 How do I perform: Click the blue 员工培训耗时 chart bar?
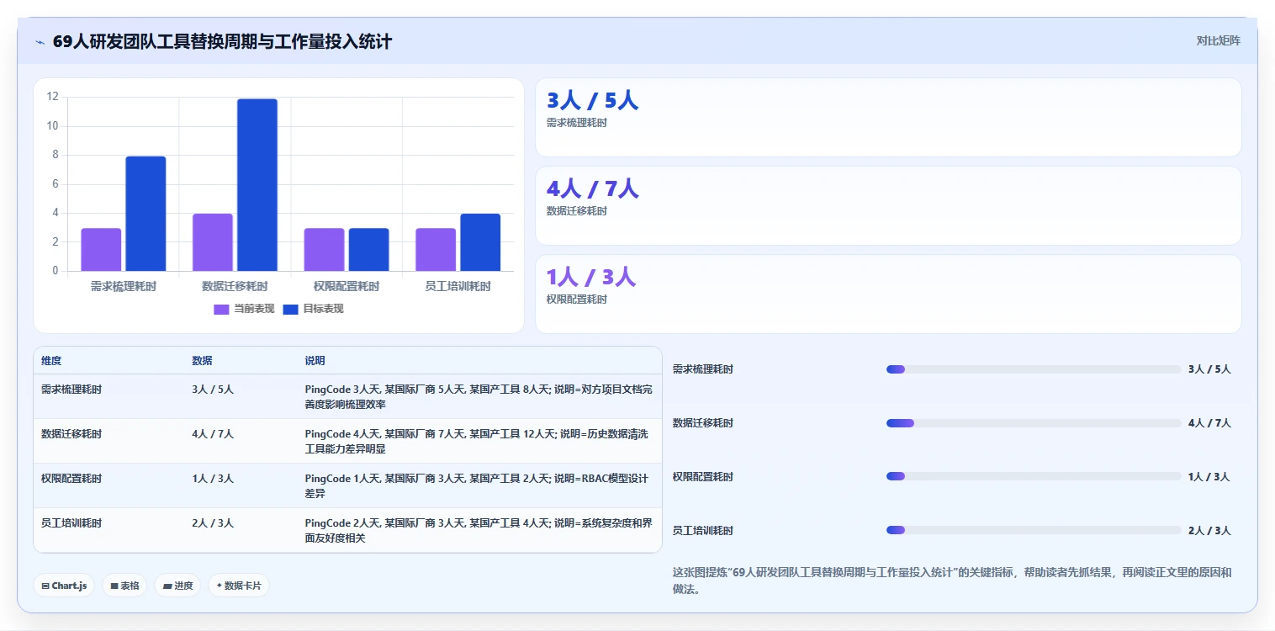480,242
